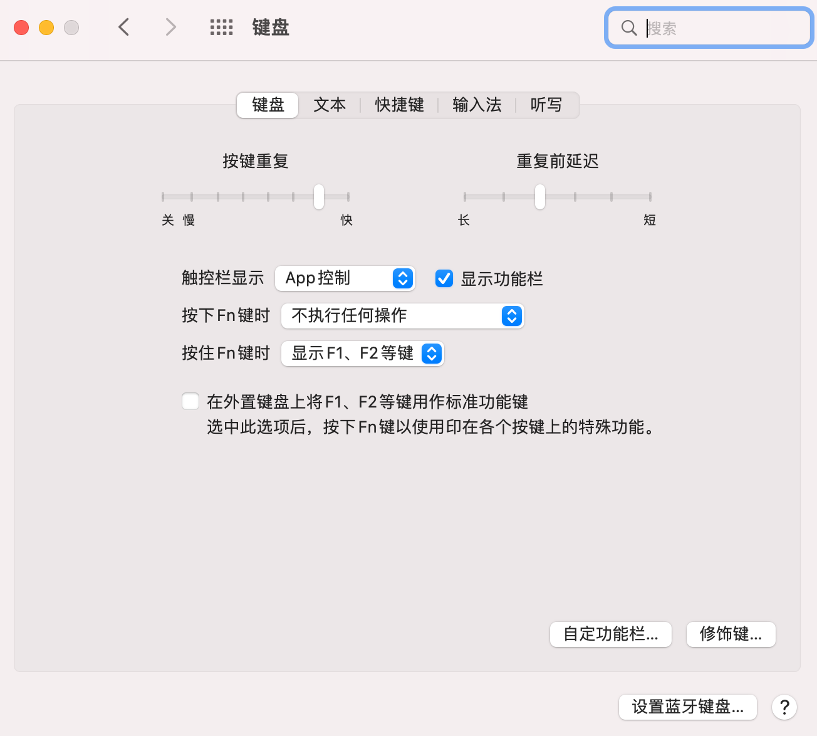This screenshot has width=817, height=736.
Task: Open 设置蓝牙键盘… settings
Action: click(x=687, y=707)
